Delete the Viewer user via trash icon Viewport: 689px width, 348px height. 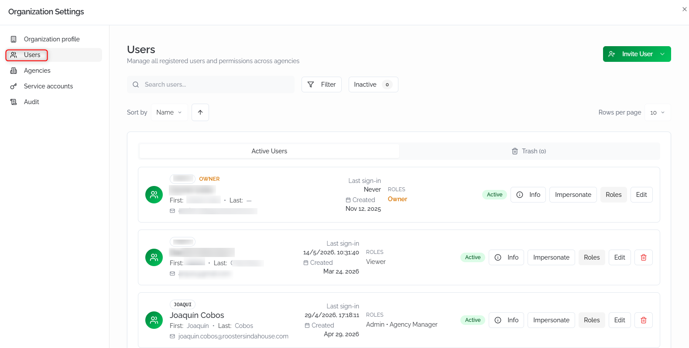[x=644, y=257]
